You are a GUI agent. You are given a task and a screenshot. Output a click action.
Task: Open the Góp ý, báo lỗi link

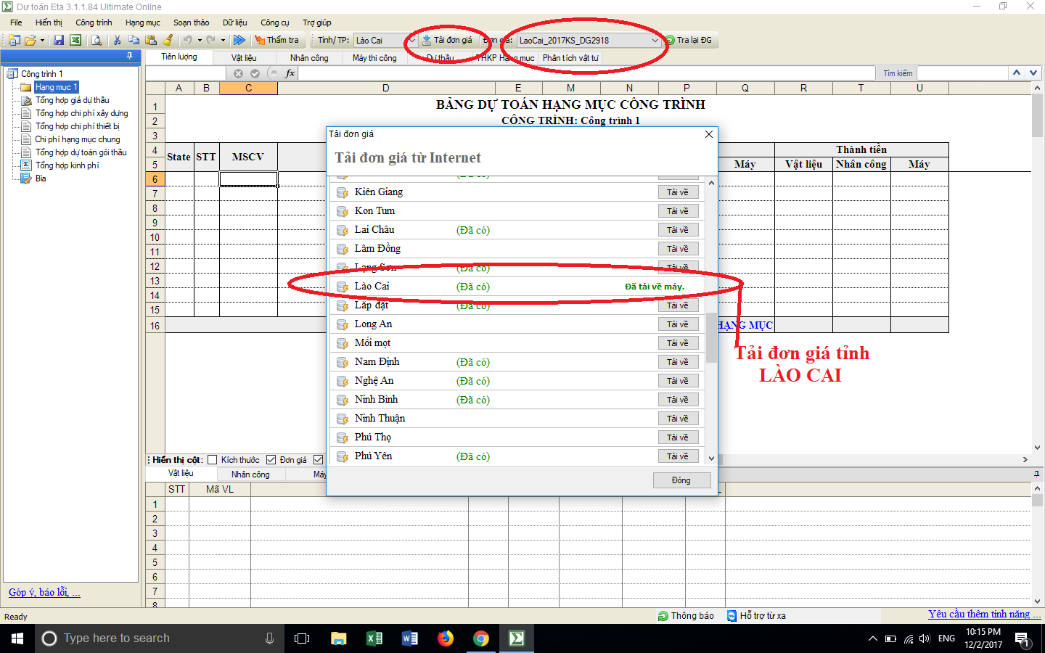(x=44, y=593)
